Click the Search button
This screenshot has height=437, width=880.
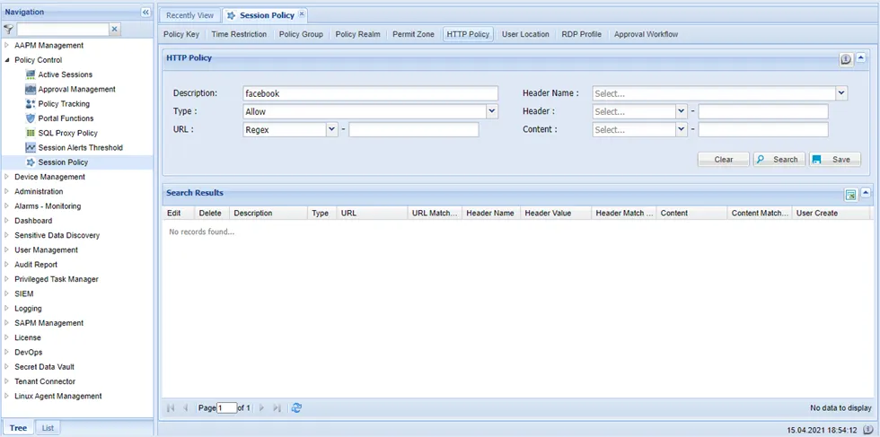pos(779,160)
